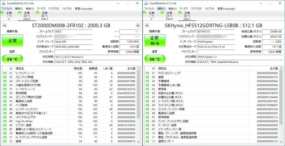Click status icon for スピンアップ時間 row
The height and width of the screenshot is (146, 285).
(5, 77)
